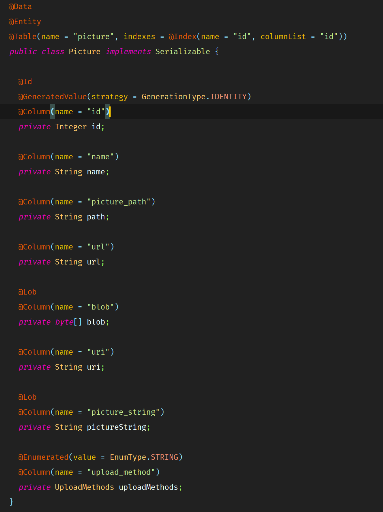This screenshot has height=512, width=383.
Task: Click the Serializable interface name
Action: (x=182, y=52)
